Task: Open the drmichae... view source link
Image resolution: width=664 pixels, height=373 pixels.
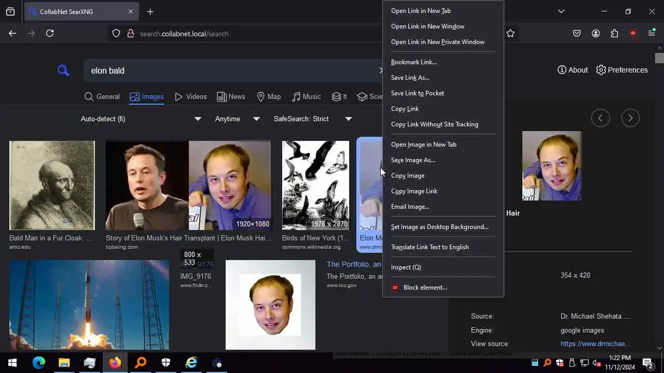Action: click(x=596, y=343)
